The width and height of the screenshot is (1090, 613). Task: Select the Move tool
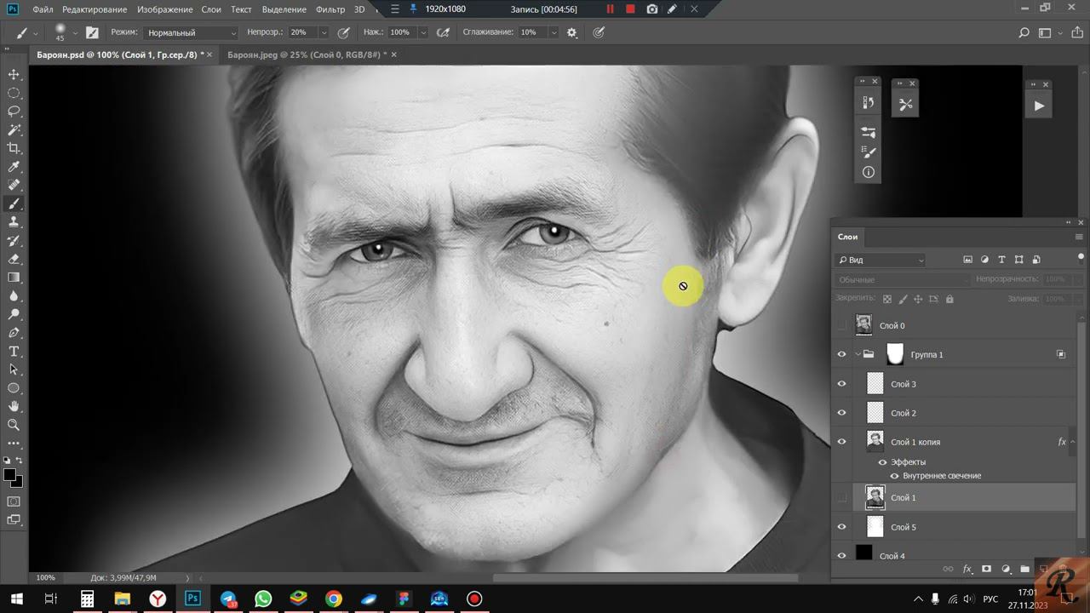coord(14,75)
